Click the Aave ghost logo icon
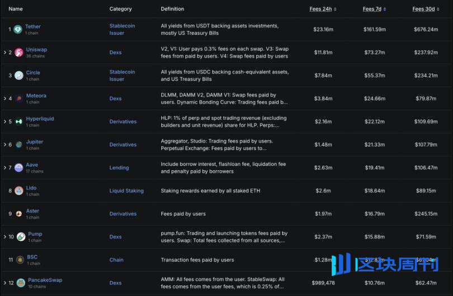 coord(19,168)
